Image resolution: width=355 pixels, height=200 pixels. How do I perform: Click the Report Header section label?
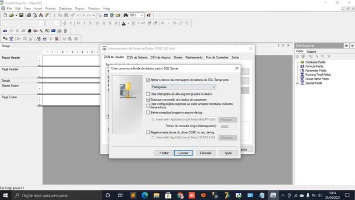(11, 58)
